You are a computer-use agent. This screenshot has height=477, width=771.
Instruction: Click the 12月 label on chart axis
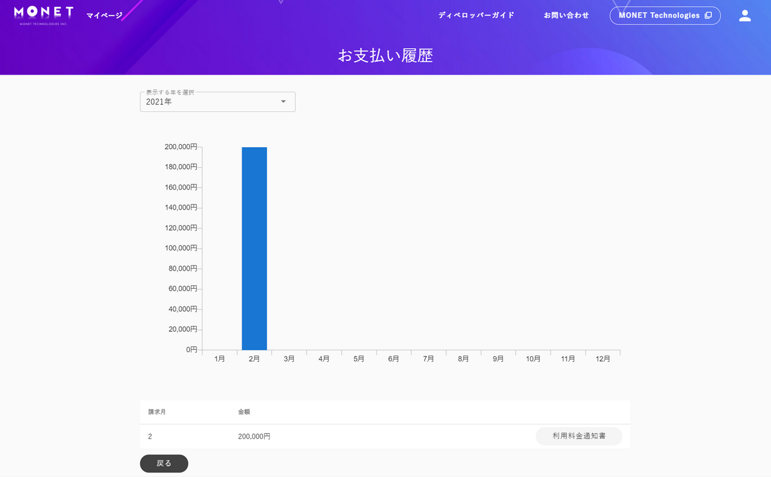click(x=603, y=359)
